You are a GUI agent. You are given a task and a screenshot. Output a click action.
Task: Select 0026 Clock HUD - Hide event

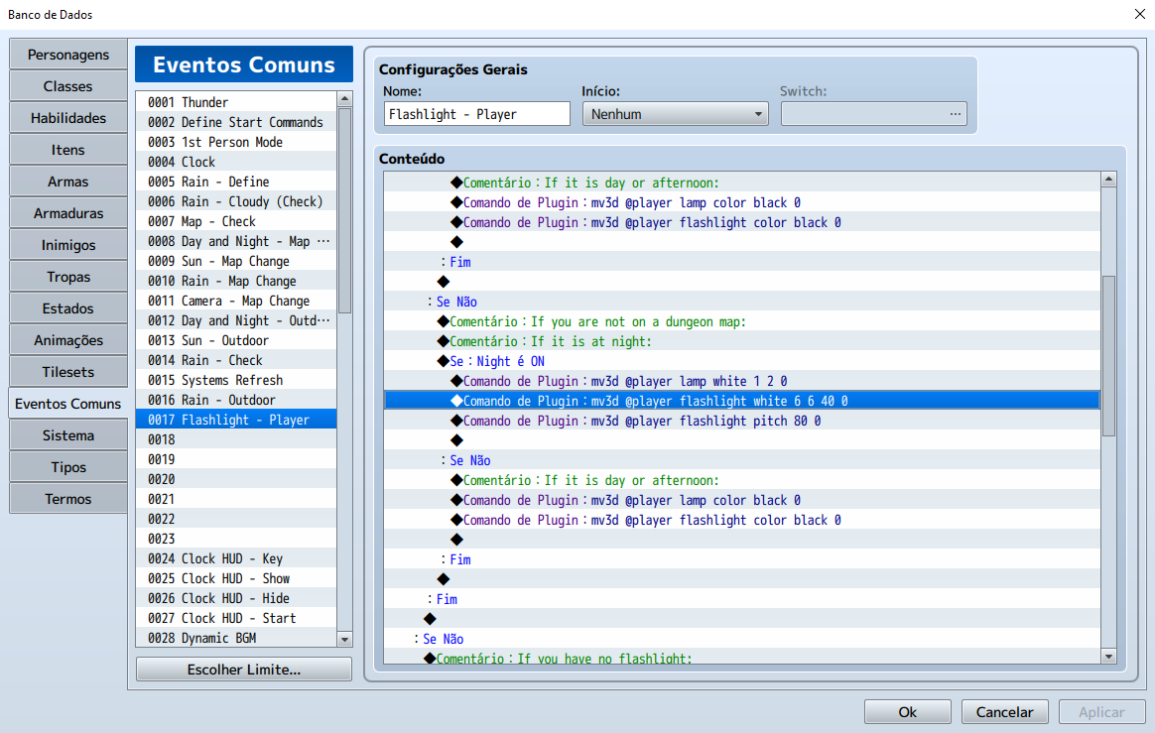click(236, 598)
